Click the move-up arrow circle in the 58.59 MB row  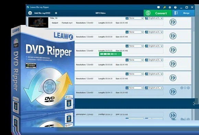coord(181,88)
